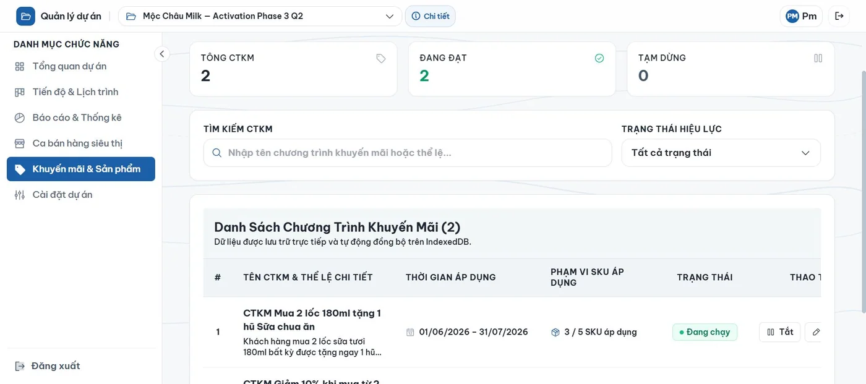The height and width of the screenshot is (384, 866).
Task: Open Cài đặt dự án settings
Action: coord(81,195)
